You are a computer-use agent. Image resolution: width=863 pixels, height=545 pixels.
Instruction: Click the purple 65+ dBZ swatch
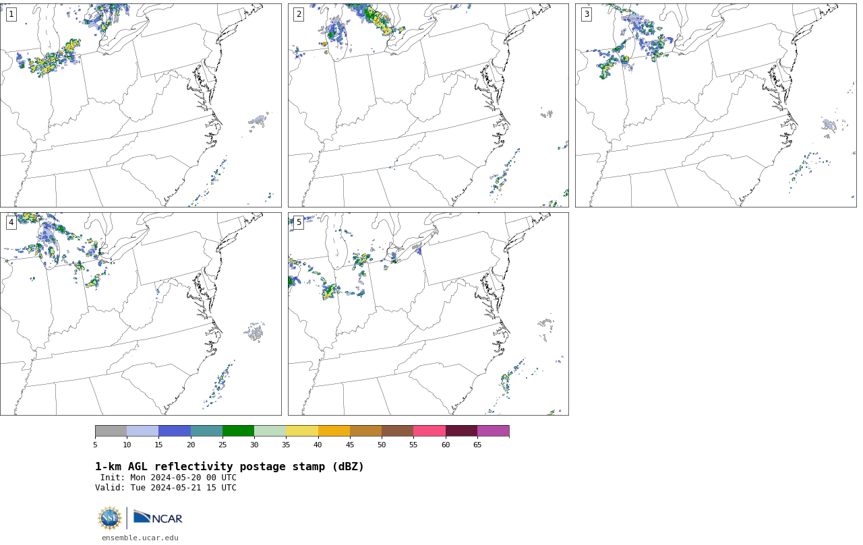point(493,431)
